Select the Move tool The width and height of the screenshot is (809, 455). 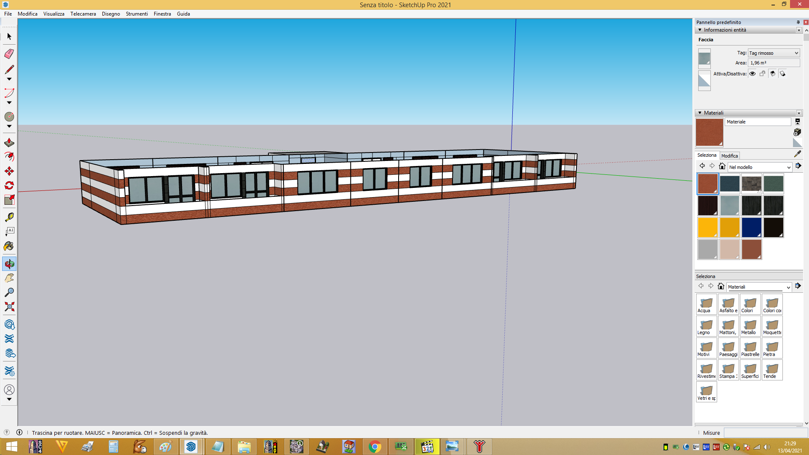[9, 171]
